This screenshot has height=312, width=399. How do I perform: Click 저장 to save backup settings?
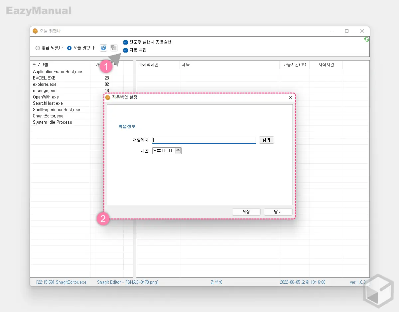[246, 212]
